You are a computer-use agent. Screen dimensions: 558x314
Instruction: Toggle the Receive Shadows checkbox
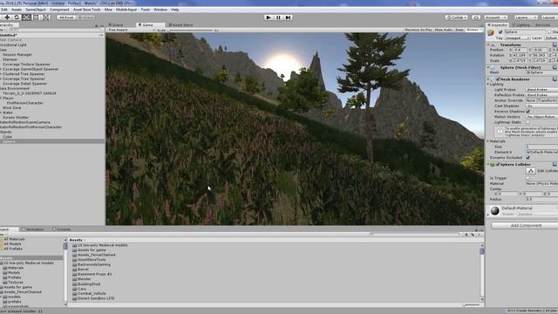click(528, 112)
